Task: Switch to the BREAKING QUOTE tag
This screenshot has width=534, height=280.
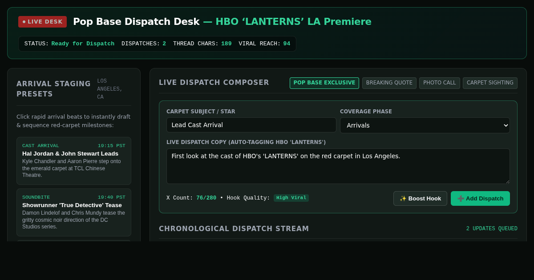Action: tap(389, 83)
